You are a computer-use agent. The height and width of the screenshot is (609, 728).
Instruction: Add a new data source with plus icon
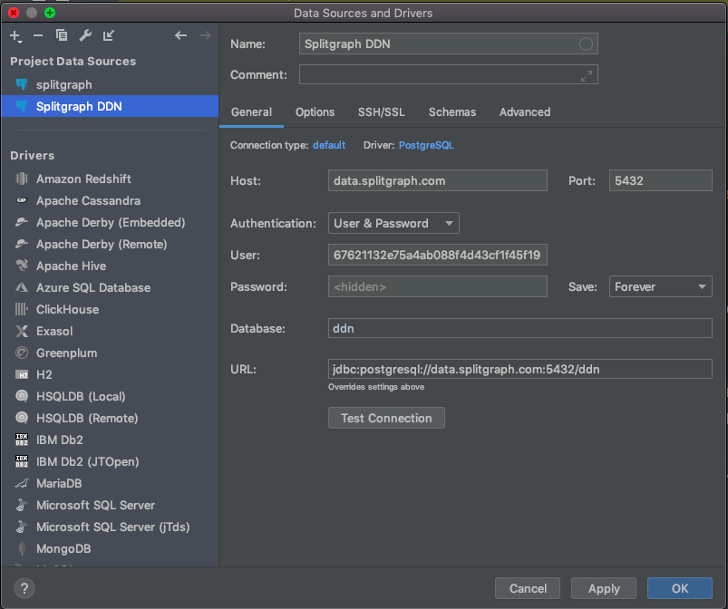tap(15, 36)
